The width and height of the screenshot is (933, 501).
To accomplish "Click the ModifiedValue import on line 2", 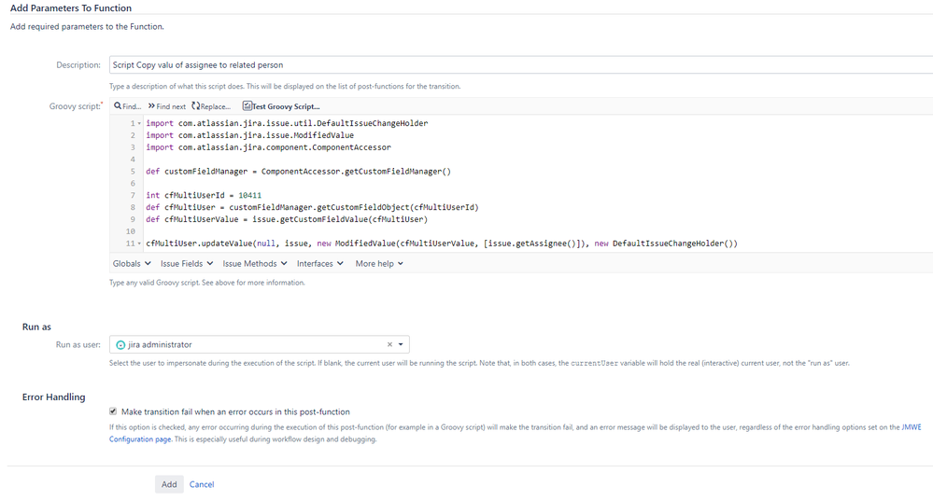I will [x=250, y=135].
